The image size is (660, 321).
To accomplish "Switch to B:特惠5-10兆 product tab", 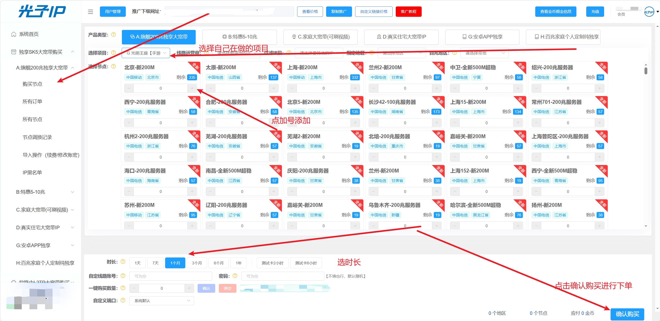I will click(240, 37).
